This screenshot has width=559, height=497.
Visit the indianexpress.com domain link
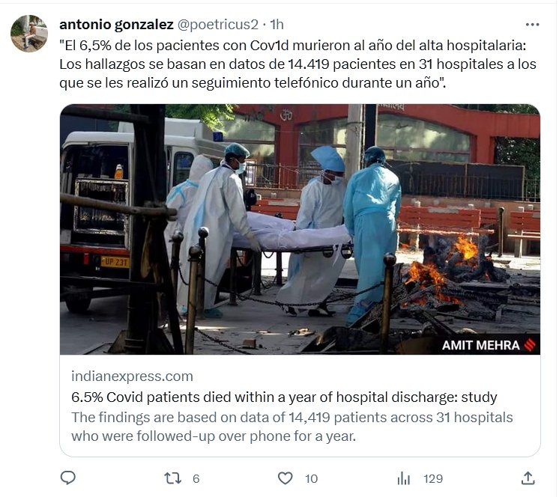coord(132,376)
